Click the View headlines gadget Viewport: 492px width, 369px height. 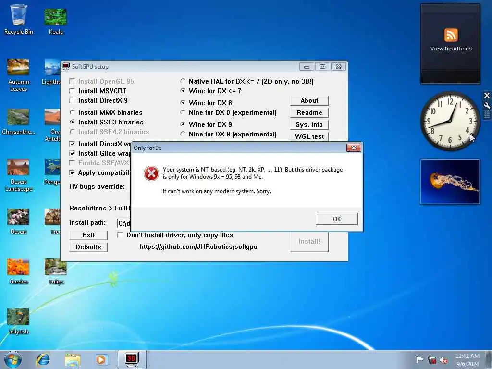(451, 44)
